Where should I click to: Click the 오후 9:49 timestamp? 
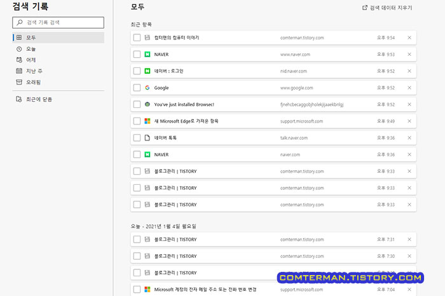click(x=386, y=121)
